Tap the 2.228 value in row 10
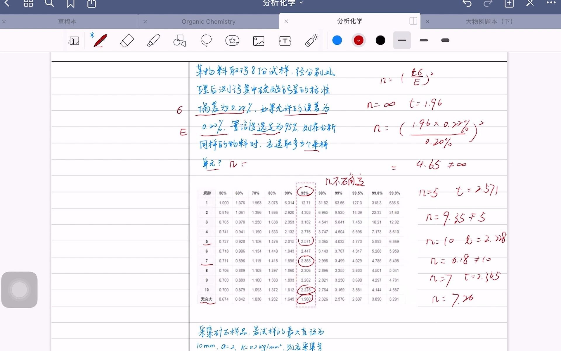561x351 pixels. 306,290
